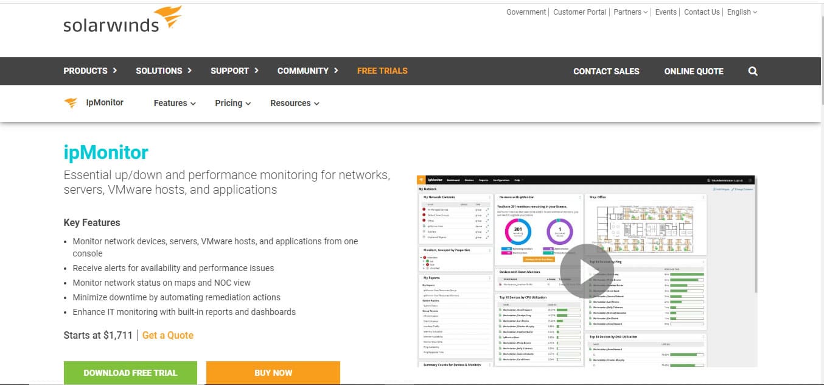Open the Contact Us link
Viewport: 824px width, 385px height.
(702, 12)
